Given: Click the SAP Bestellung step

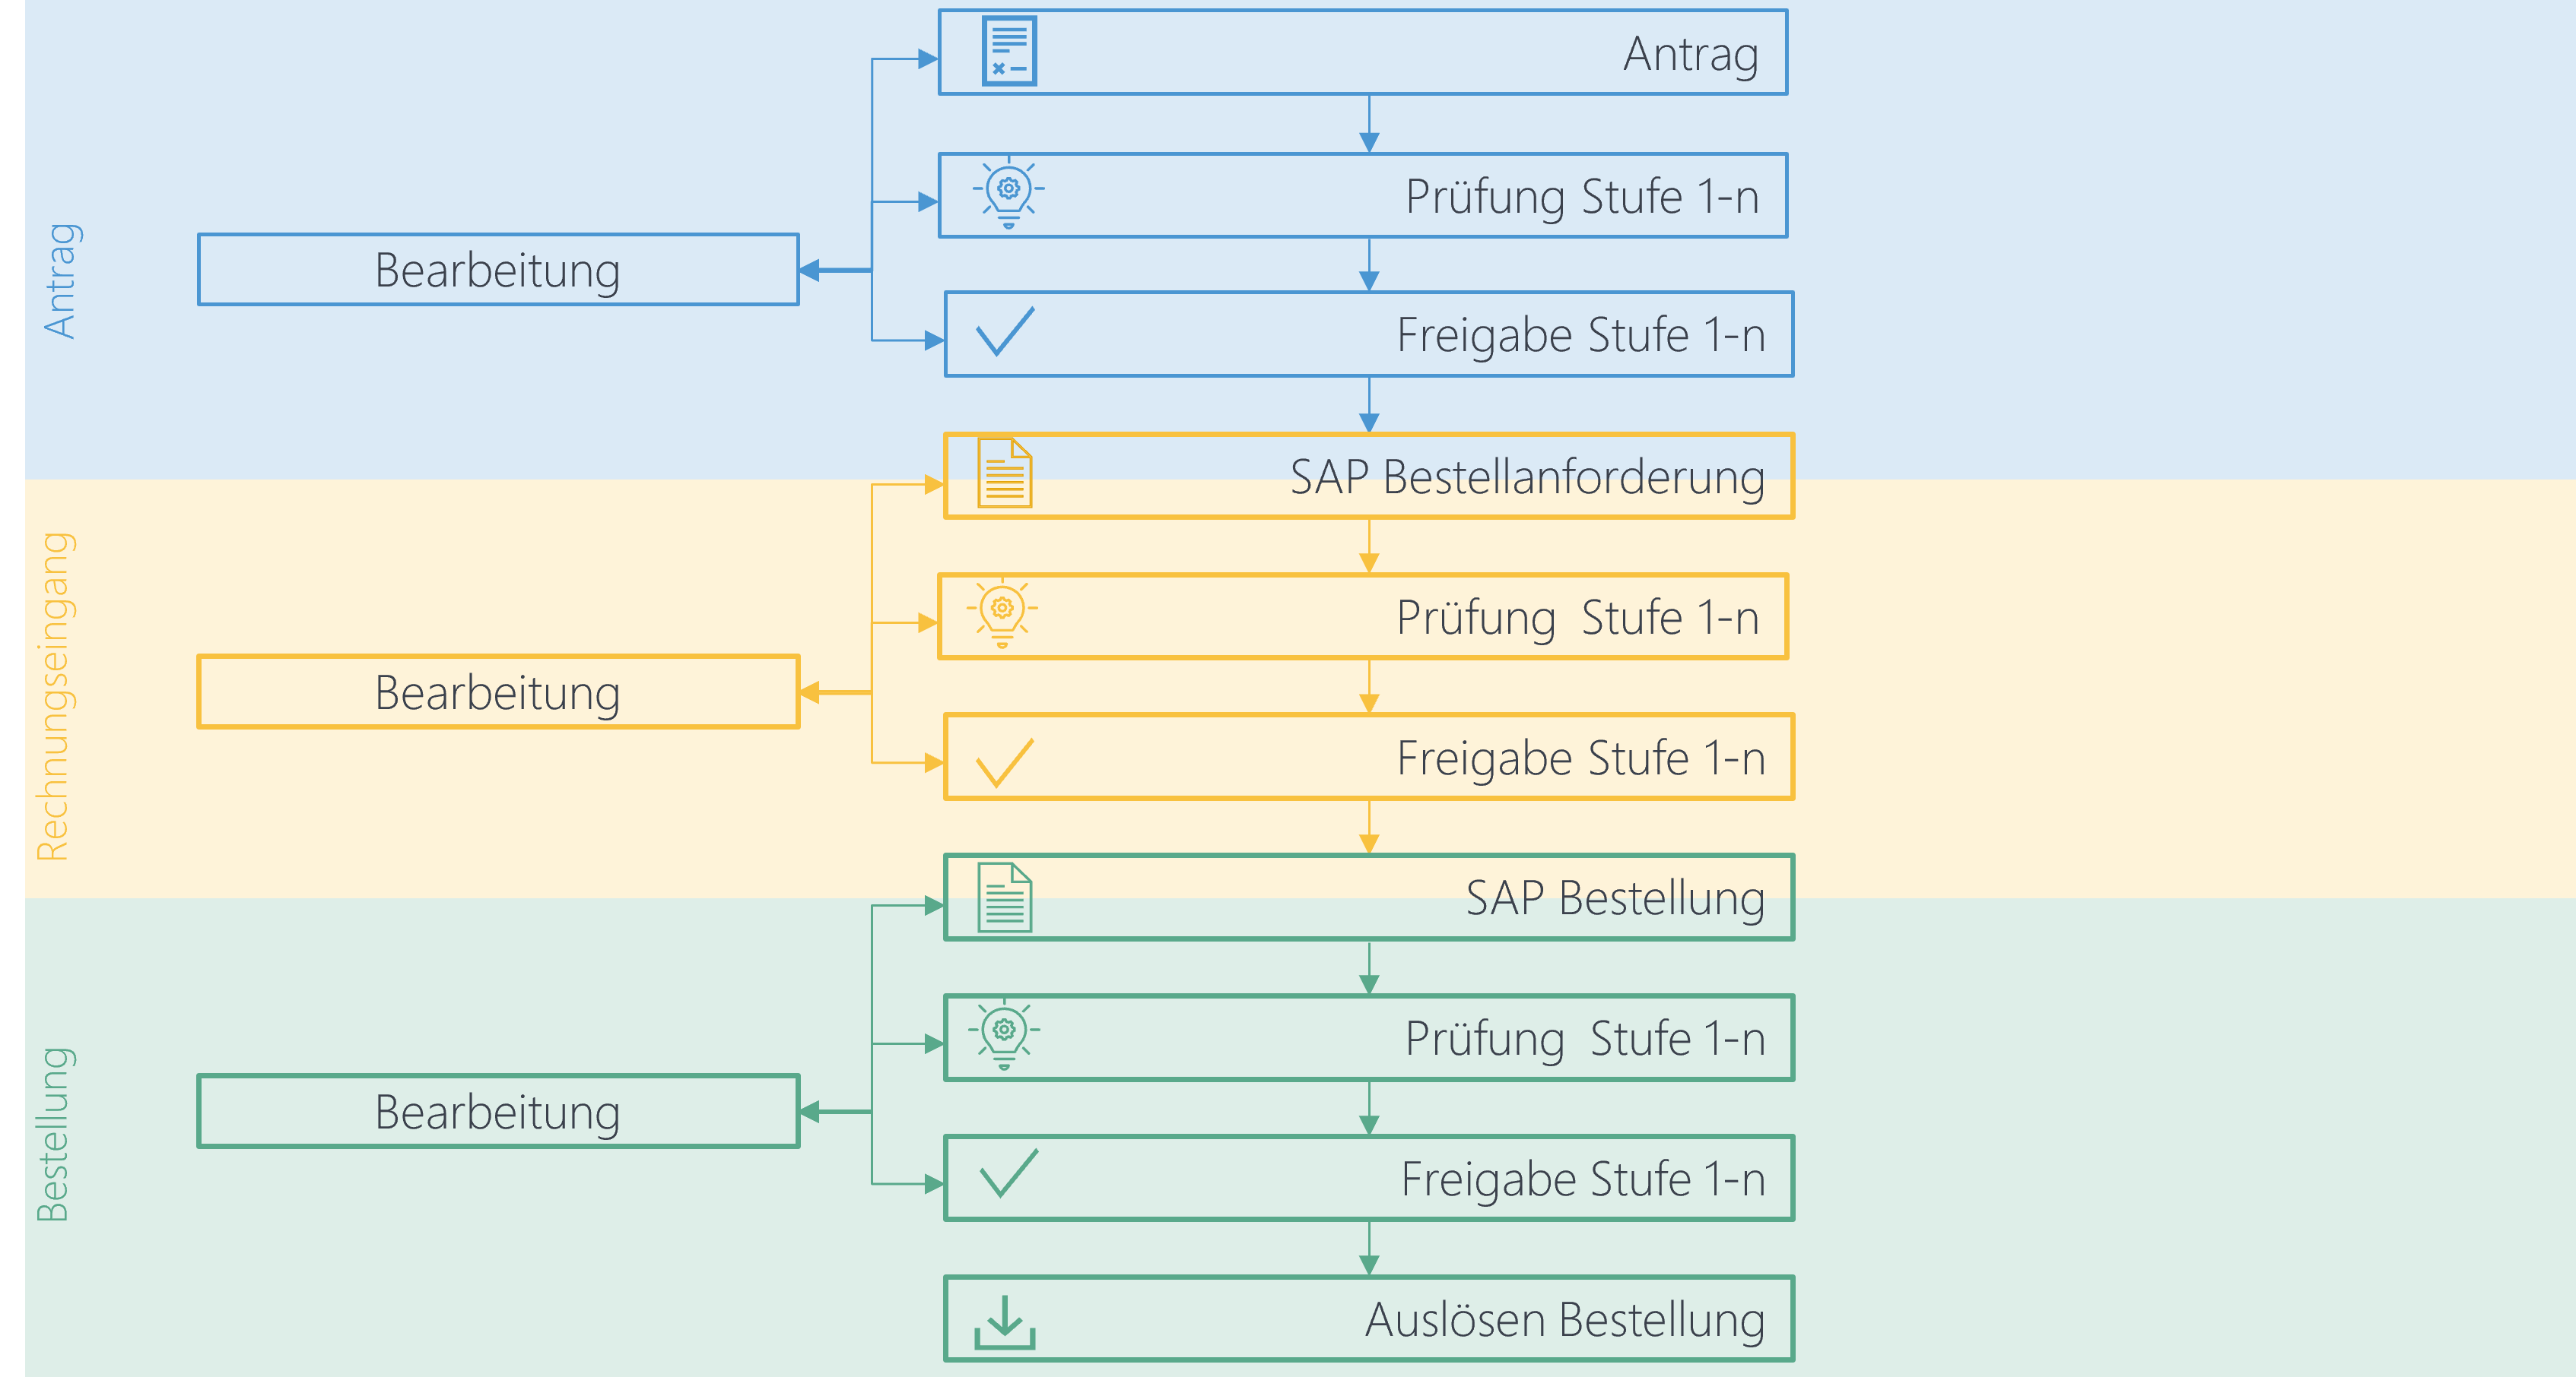Looking at the screenshot, I should click(x=1368, y=897).
